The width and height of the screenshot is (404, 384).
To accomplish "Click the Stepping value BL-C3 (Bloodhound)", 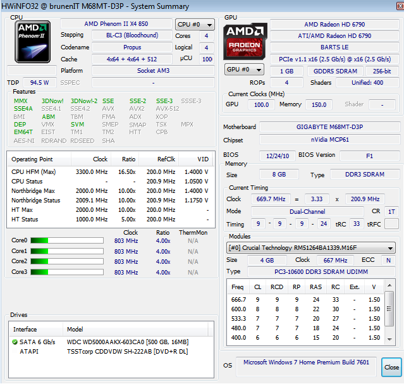I will pyautogui.click(x=132, y=35).
